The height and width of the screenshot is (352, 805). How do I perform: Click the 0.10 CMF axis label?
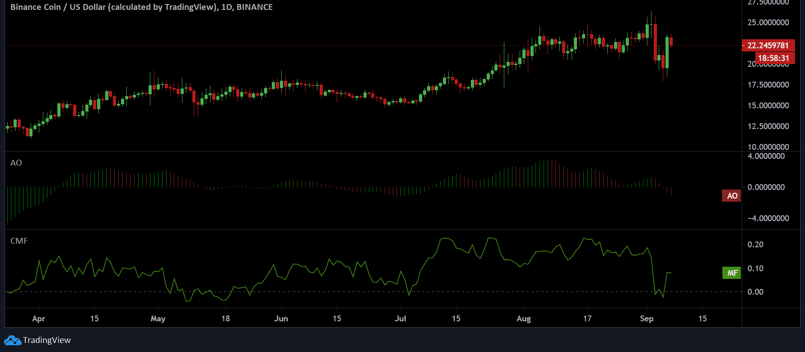(x=755, y=269)
